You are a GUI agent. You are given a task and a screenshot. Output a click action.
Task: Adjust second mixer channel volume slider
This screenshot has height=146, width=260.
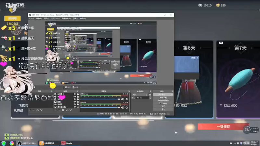click(x=100, y=108)
